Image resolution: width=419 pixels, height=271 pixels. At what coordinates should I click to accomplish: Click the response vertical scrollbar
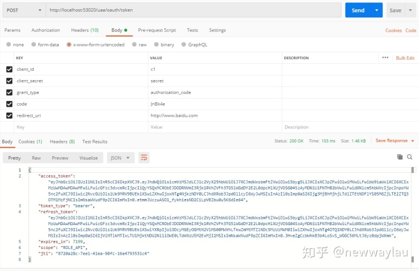click(413, 215)
